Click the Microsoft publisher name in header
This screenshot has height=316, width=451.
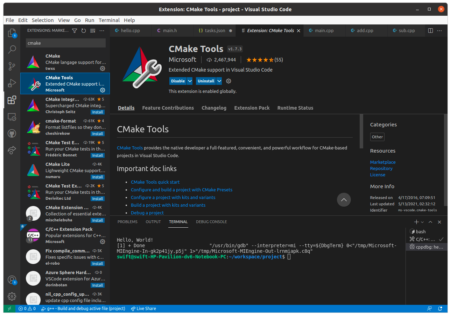click(x=182, y=60)
